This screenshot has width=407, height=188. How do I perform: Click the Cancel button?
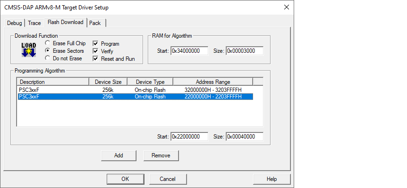pyautogui.click(x=168, y=179)
